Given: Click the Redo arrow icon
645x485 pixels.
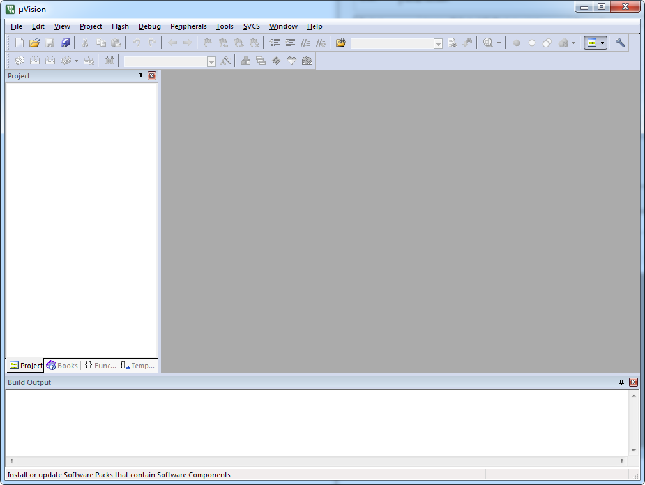Looking at the screenshot, I should click(152, 43).
